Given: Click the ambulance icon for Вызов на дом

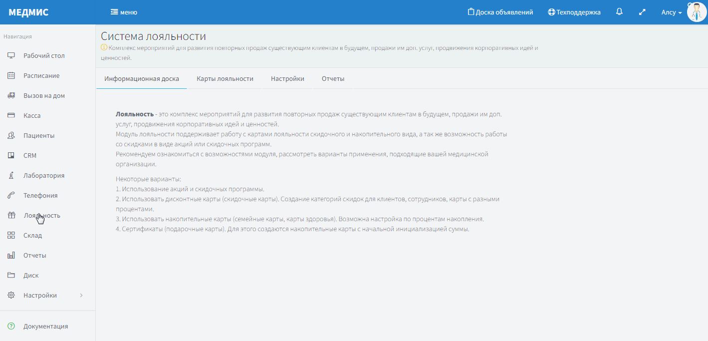Looking at the screenshot, I should point(11,96).
